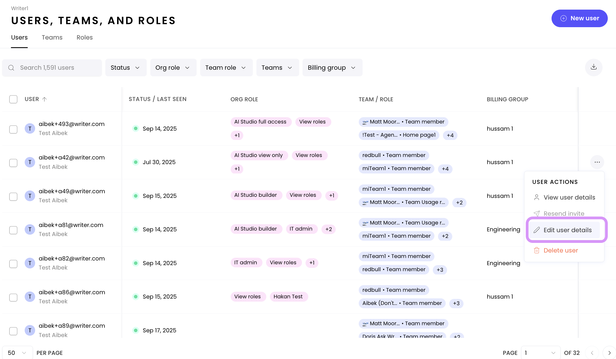Screen dimensions: 616x359
Task: Click the download export icon
Action: [594, 68]
